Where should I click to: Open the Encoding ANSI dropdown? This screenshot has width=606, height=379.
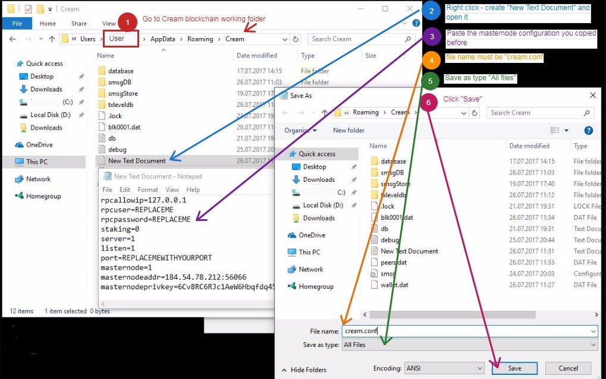click(444, 368)
